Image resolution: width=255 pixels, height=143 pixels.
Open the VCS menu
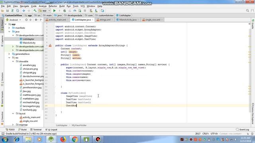82,6
